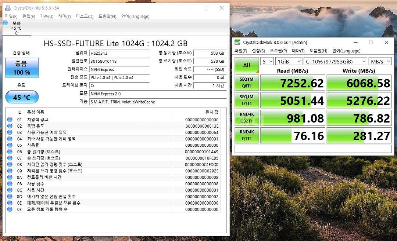
Task: Click the power-on count value 8 회
Action: point(210,77)
